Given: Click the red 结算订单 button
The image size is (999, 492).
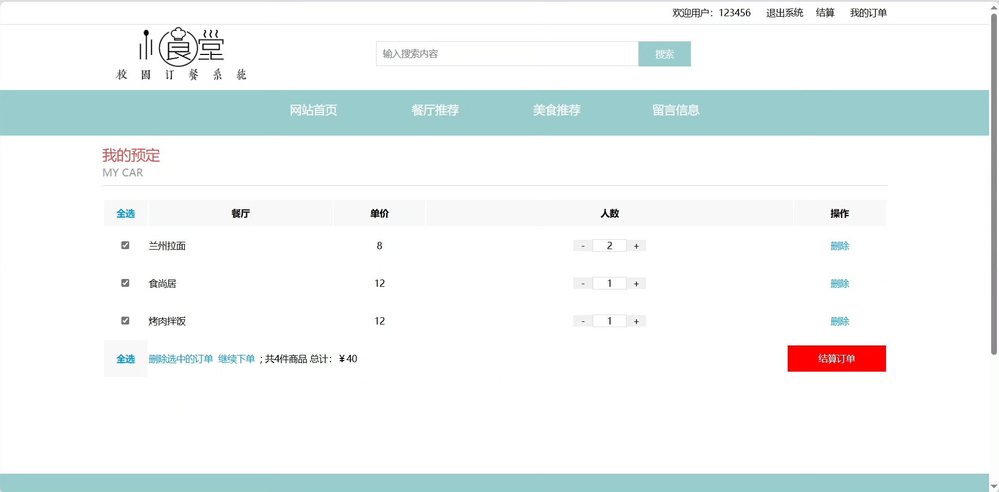Looking at the screenshot, I should 836,359.
